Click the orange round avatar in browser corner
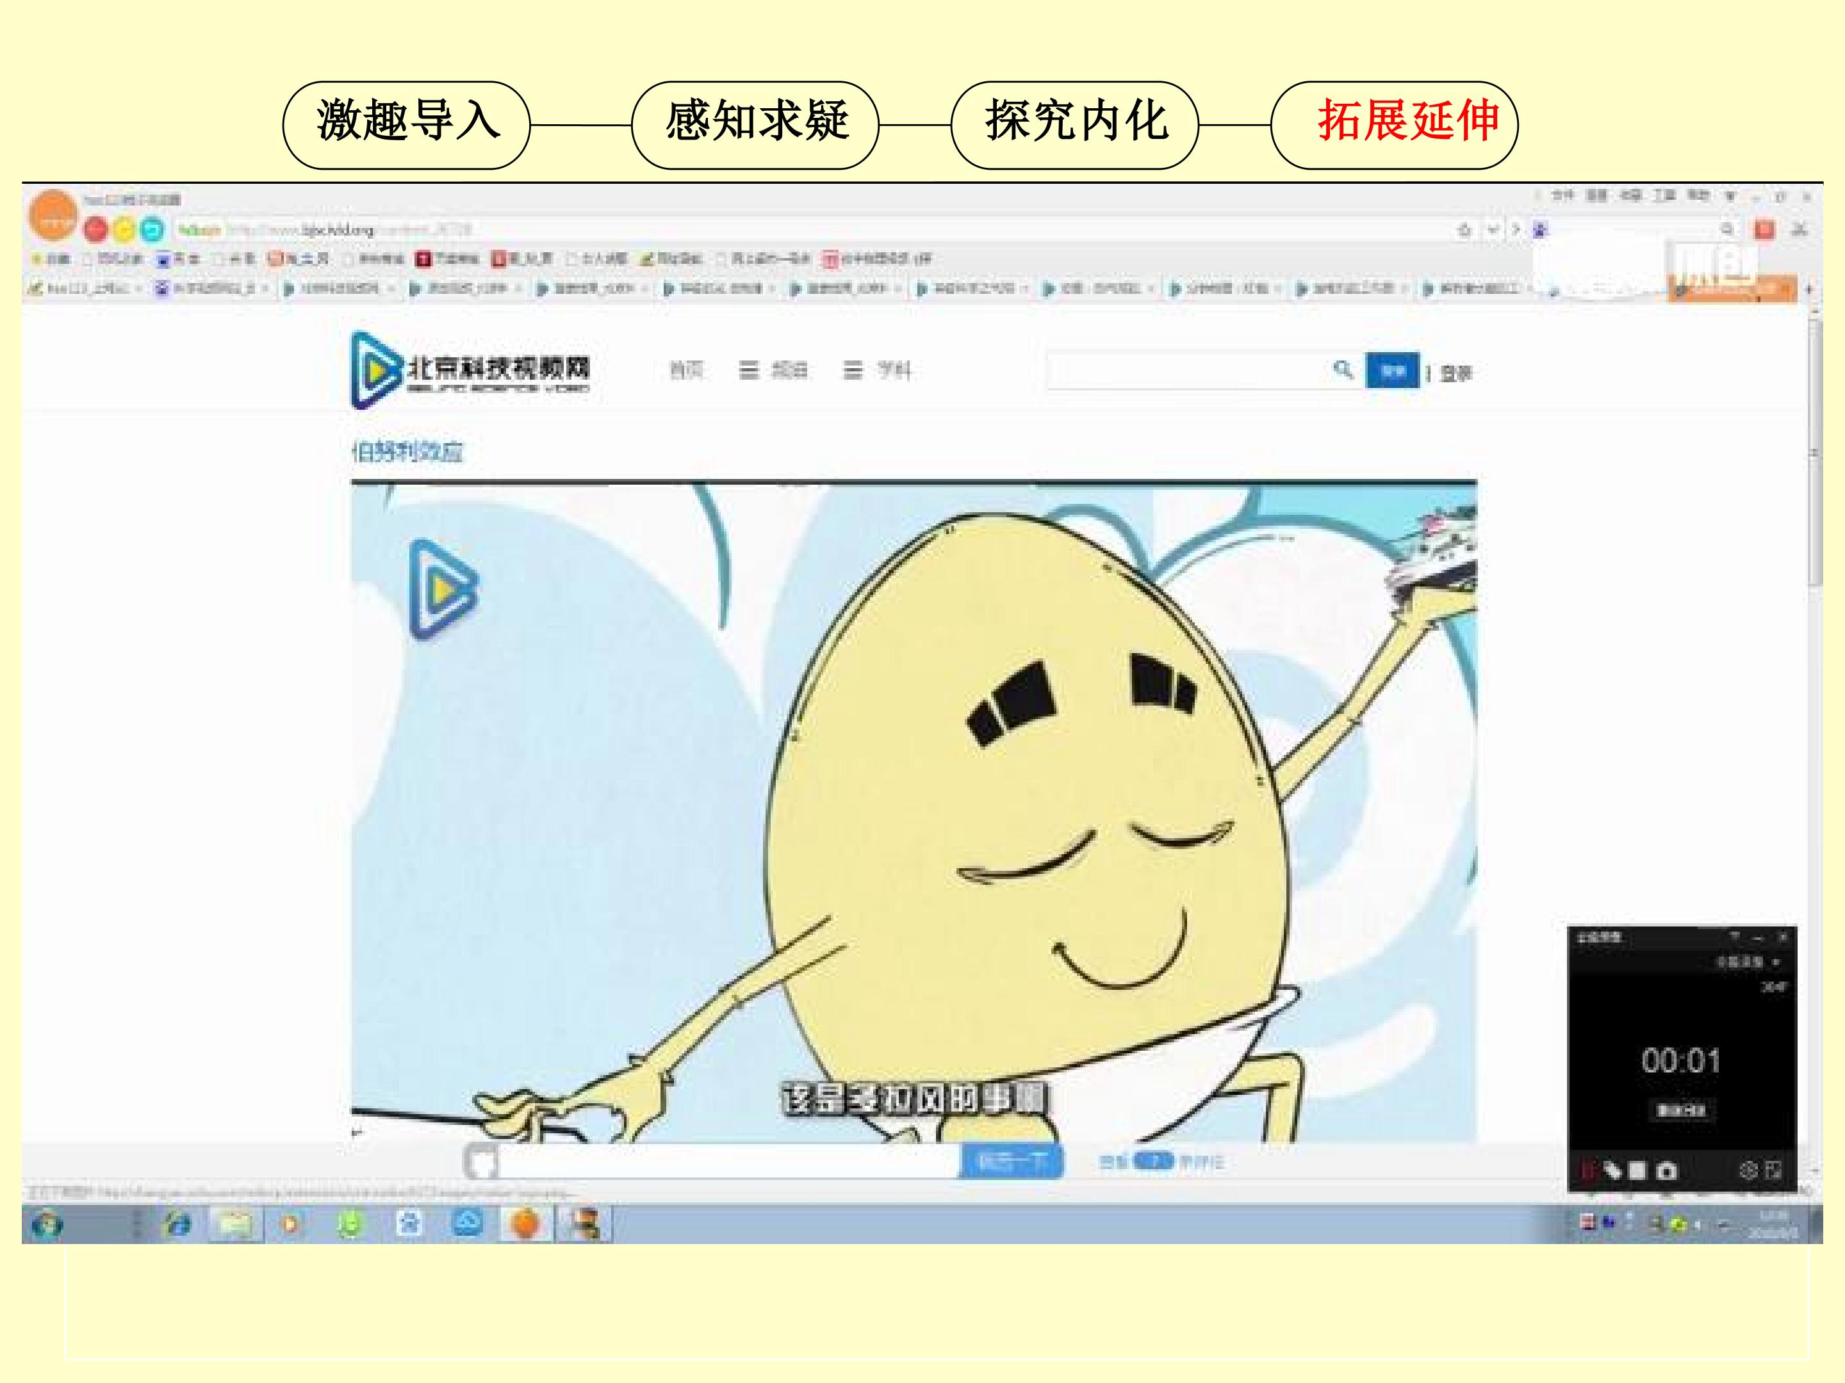The image size is (1845, 1383). [53, 214]
